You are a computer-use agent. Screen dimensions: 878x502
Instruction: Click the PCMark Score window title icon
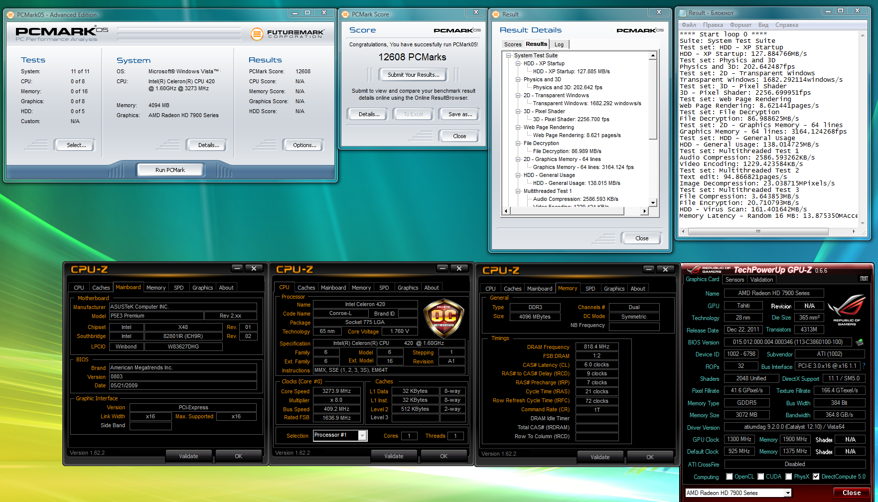pos(345,14)
